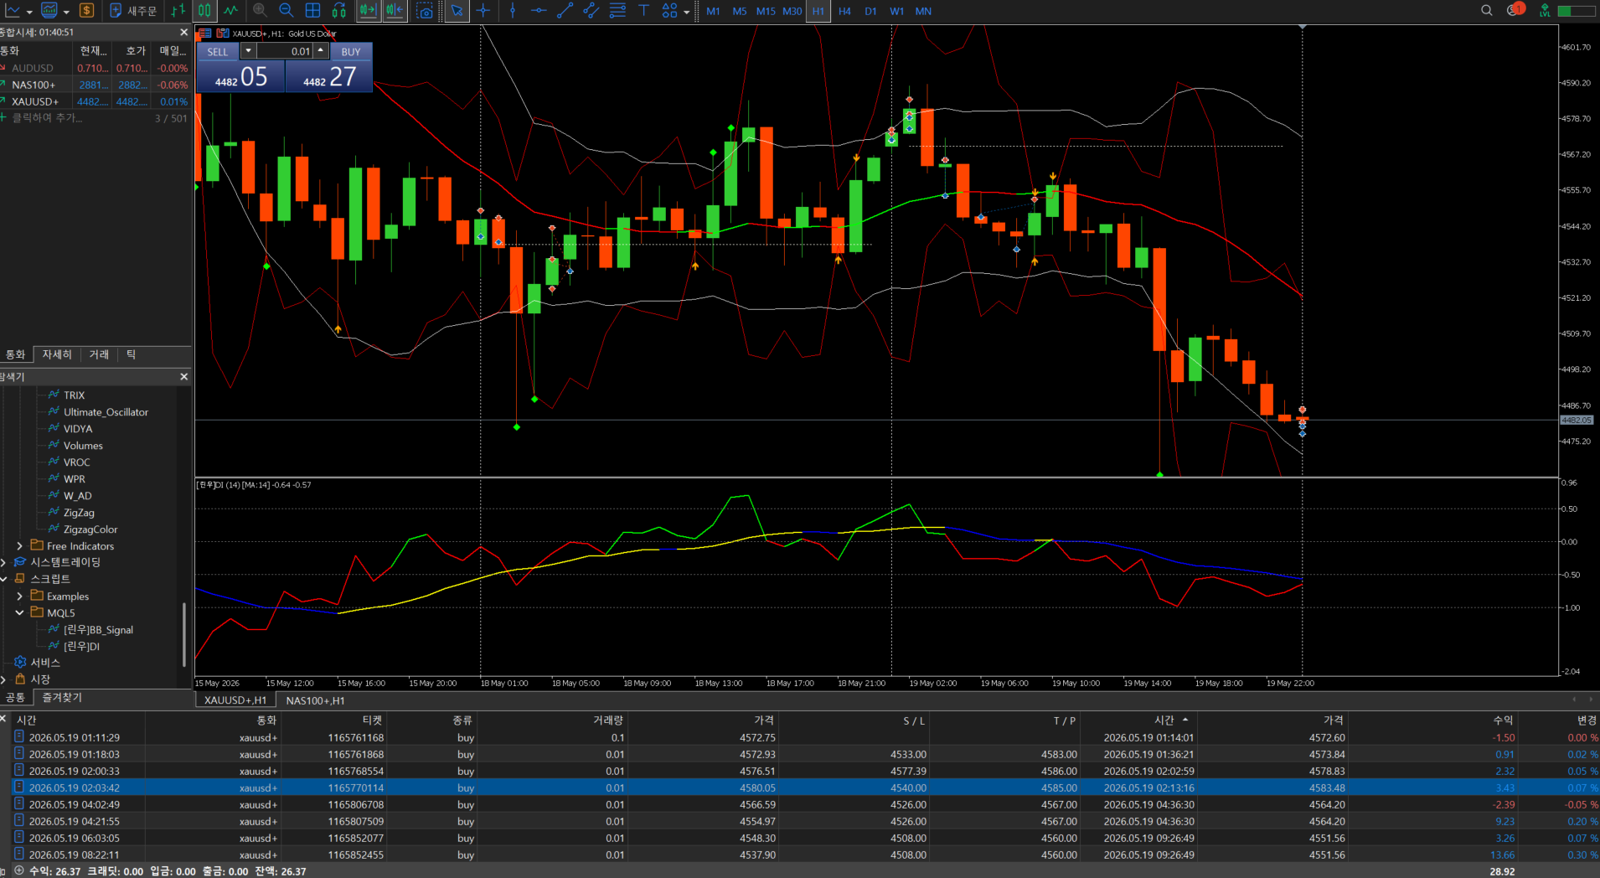Viewport: 1600px width, 878px height.
Task: Click the SELL button
Action: click(218, 51)
